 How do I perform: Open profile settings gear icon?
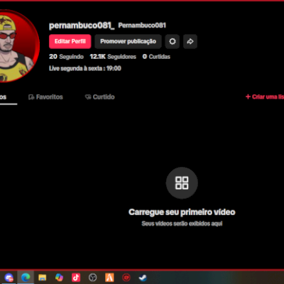point(173,41)
